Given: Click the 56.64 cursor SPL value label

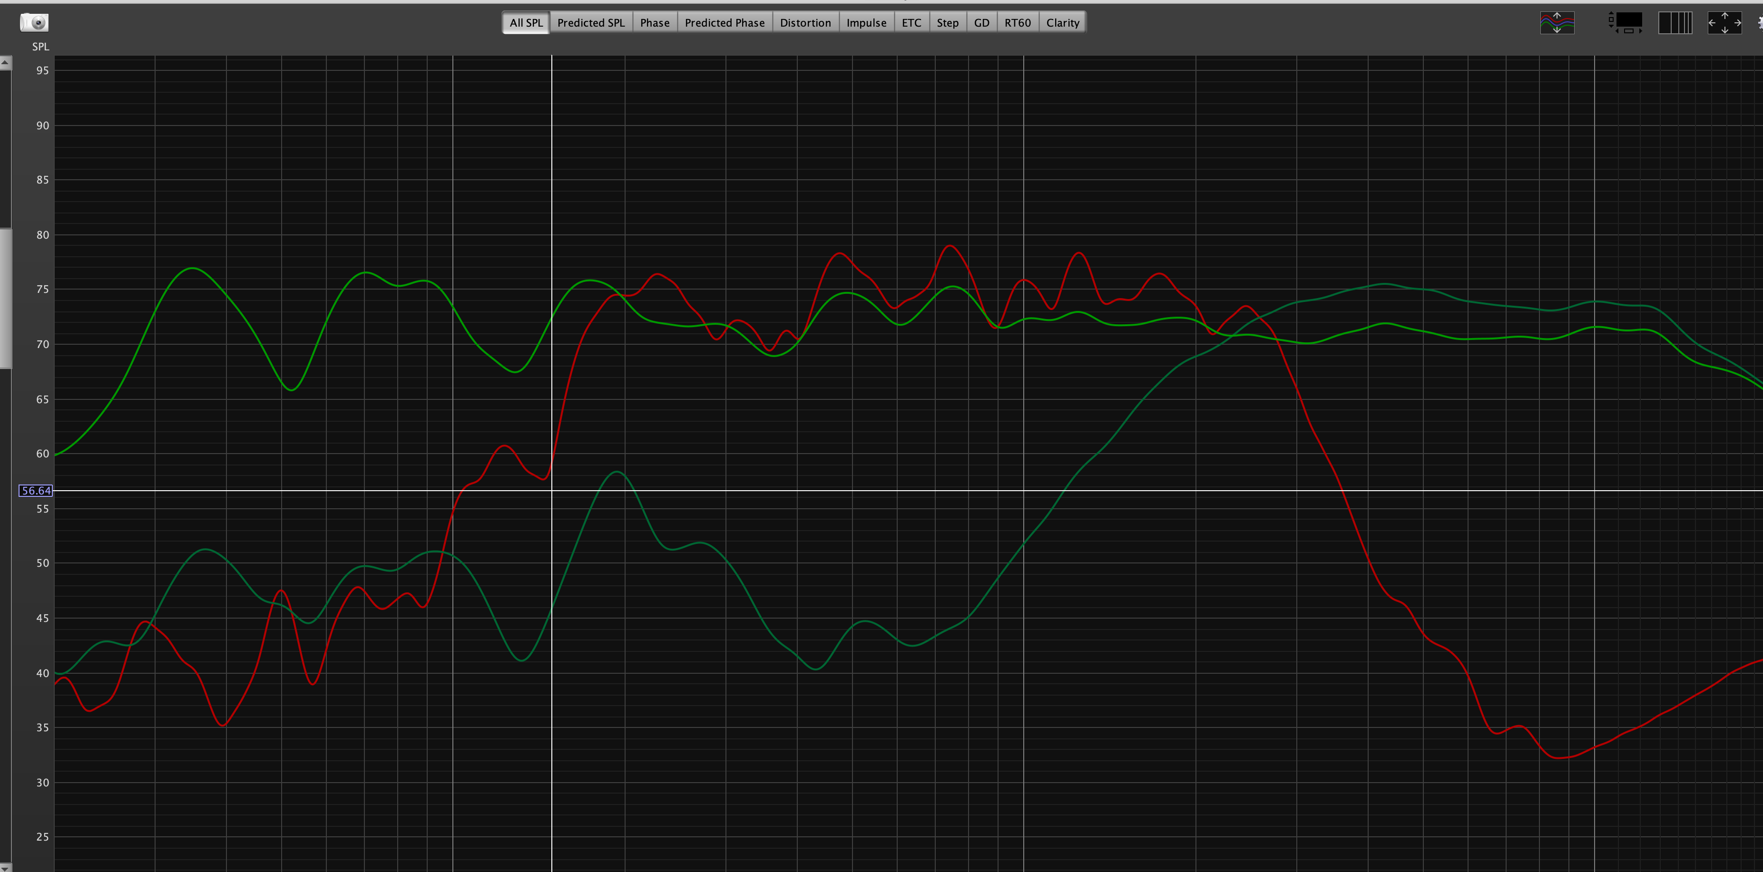Looking at the screenshot, I should (x=36, y=490).
